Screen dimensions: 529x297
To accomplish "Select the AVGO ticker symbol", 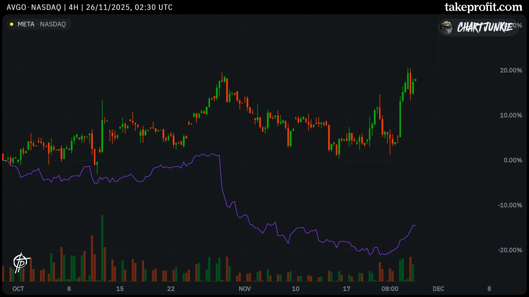I will coord(16,7).
